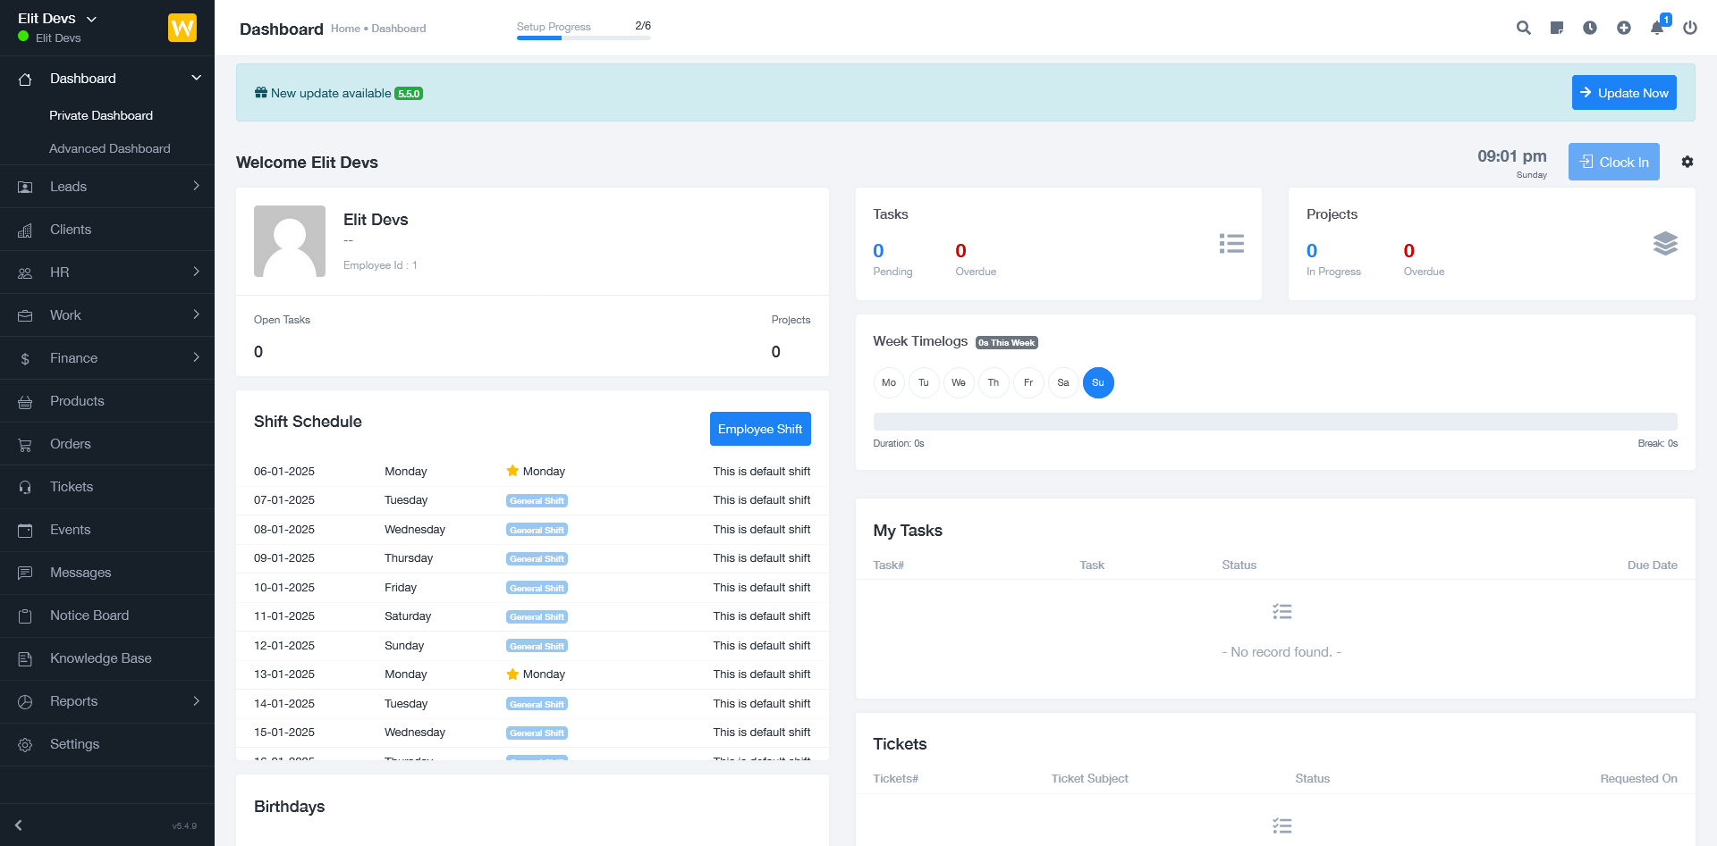Open Clients in the sidebar
Screen dimensions: 1717x846
click(107, 230)
